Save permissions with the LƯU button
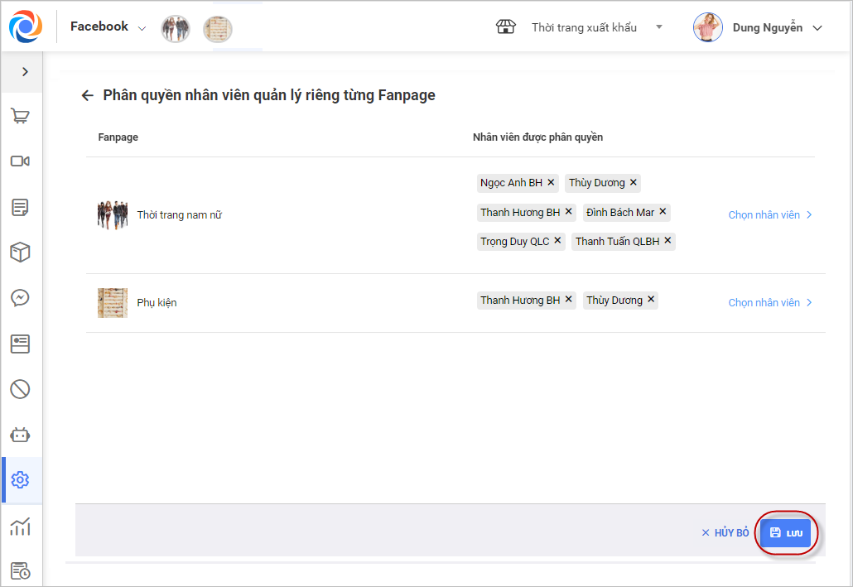853x587 pixels. click(786, 533)
